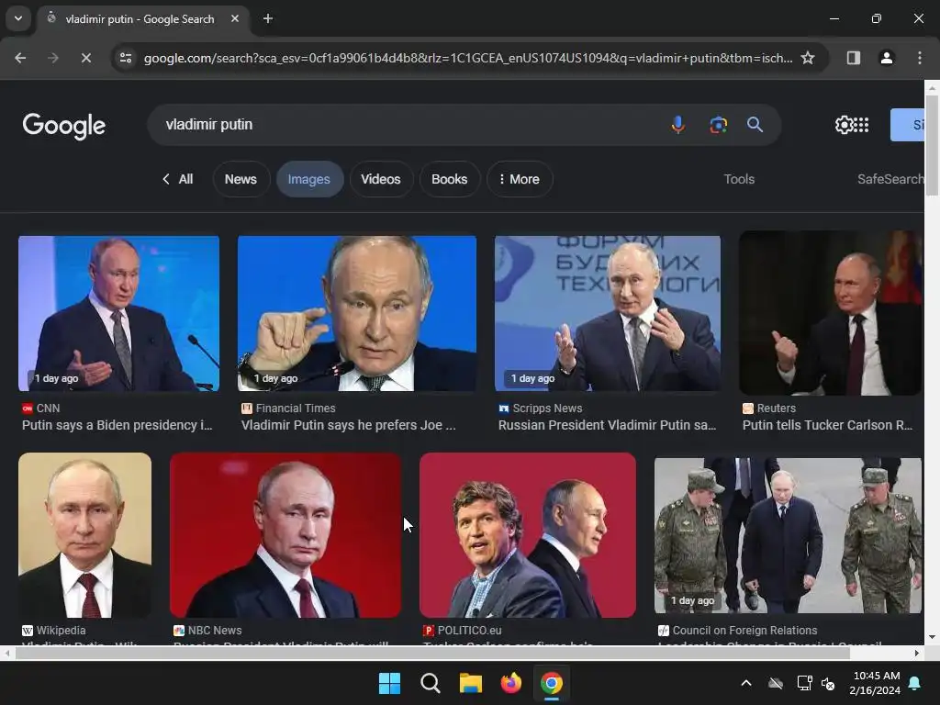View site information icon in address bar
Viewport: 940px width, 705px height.
126,58
